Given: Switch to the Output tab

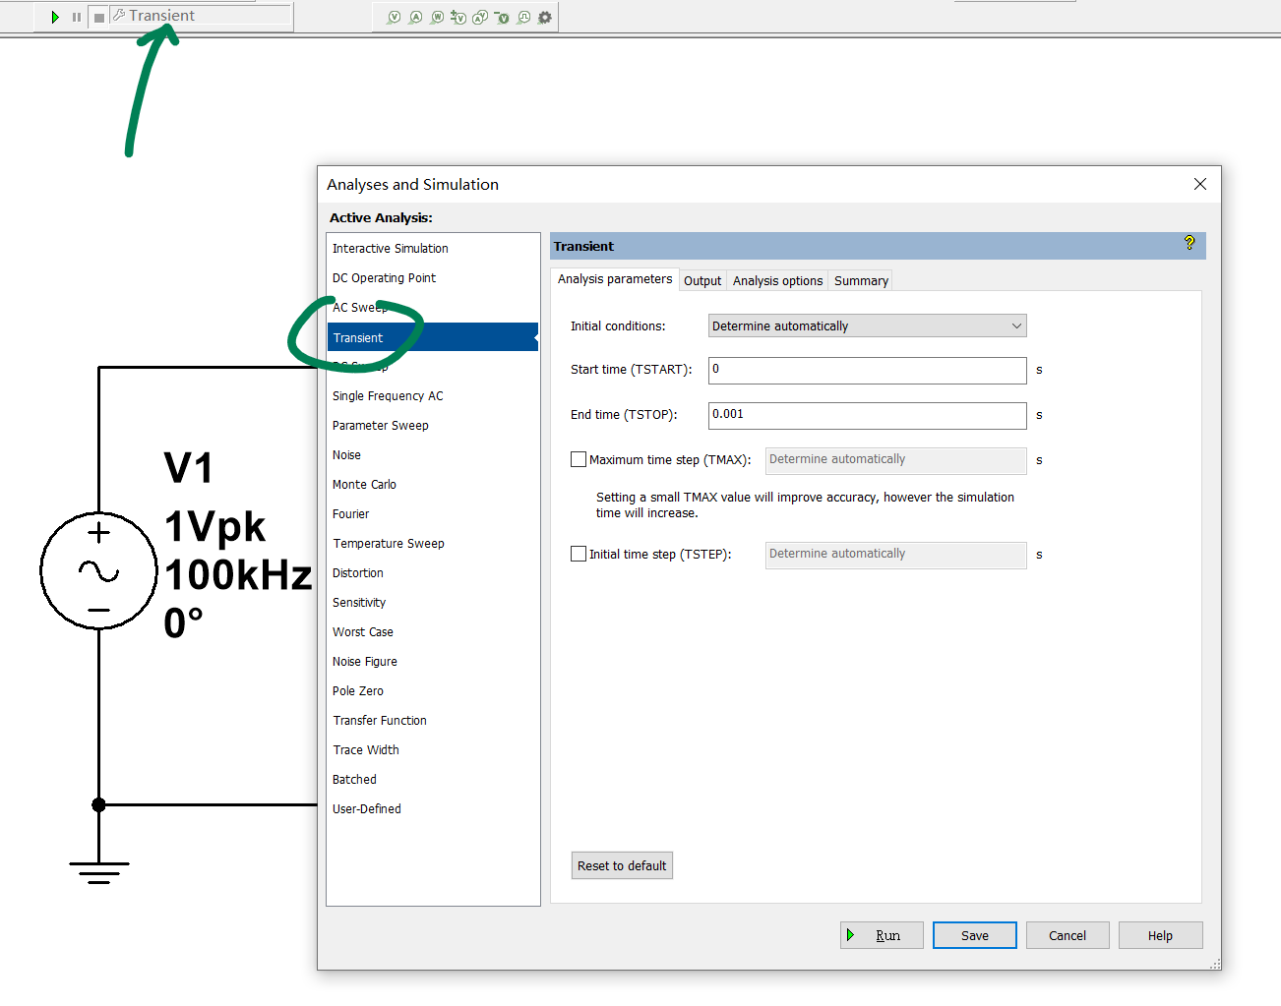Looking at the screenshot, I should 701,280.
